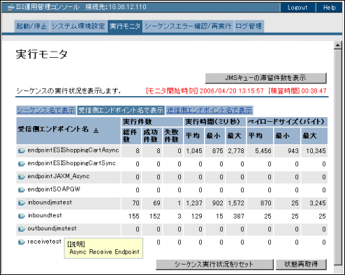Open the シーケンスエラー確認/再実行 tab
345x275 pixels.
click(188, 26)
